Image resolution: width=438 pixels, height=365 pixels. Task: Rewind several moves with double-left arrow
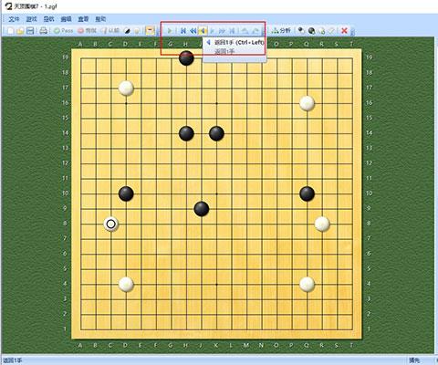click(x=193, y=31)
